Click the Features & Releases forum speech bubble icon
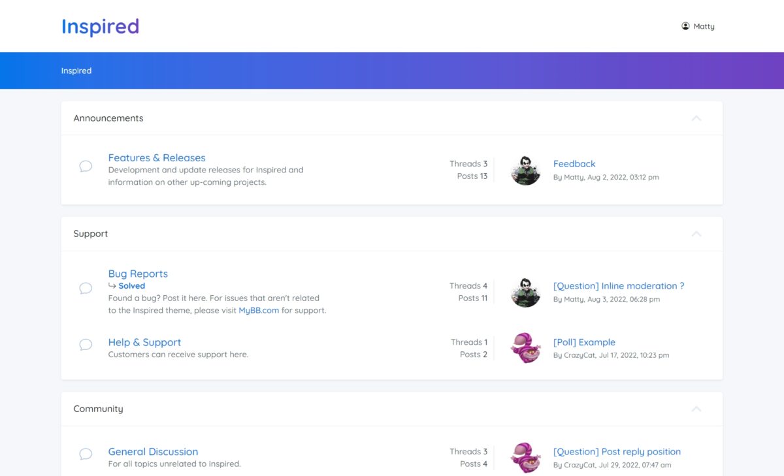 tap(86, 167)
